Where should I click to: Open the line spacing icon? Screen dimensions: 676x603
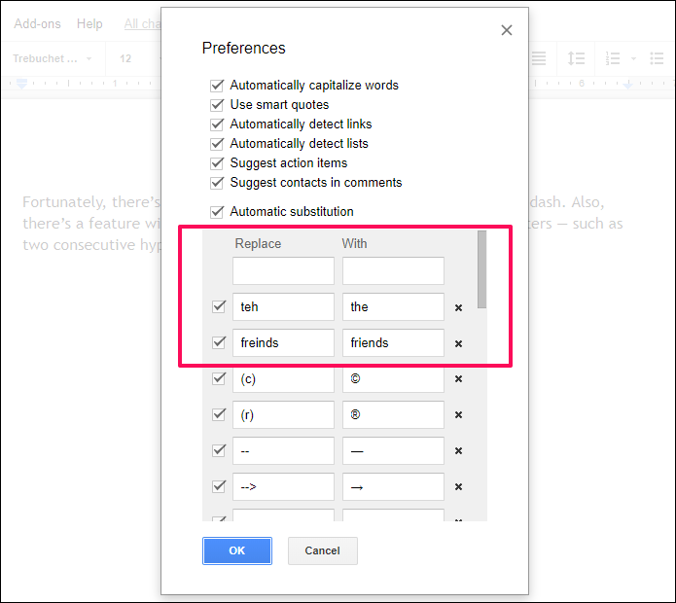576,58
